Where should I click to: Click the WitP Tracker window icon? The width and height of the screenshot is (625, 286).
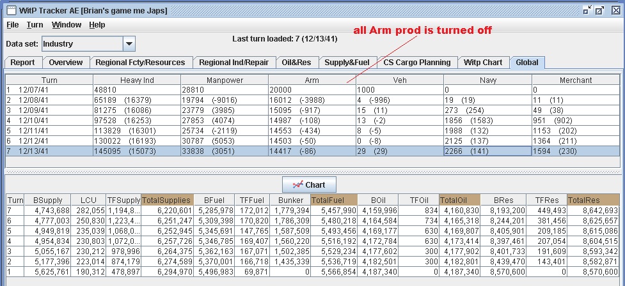12,10
